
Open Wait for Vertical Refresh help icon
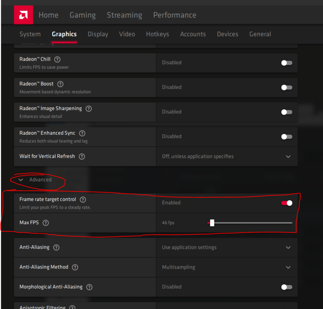point(82,157)
